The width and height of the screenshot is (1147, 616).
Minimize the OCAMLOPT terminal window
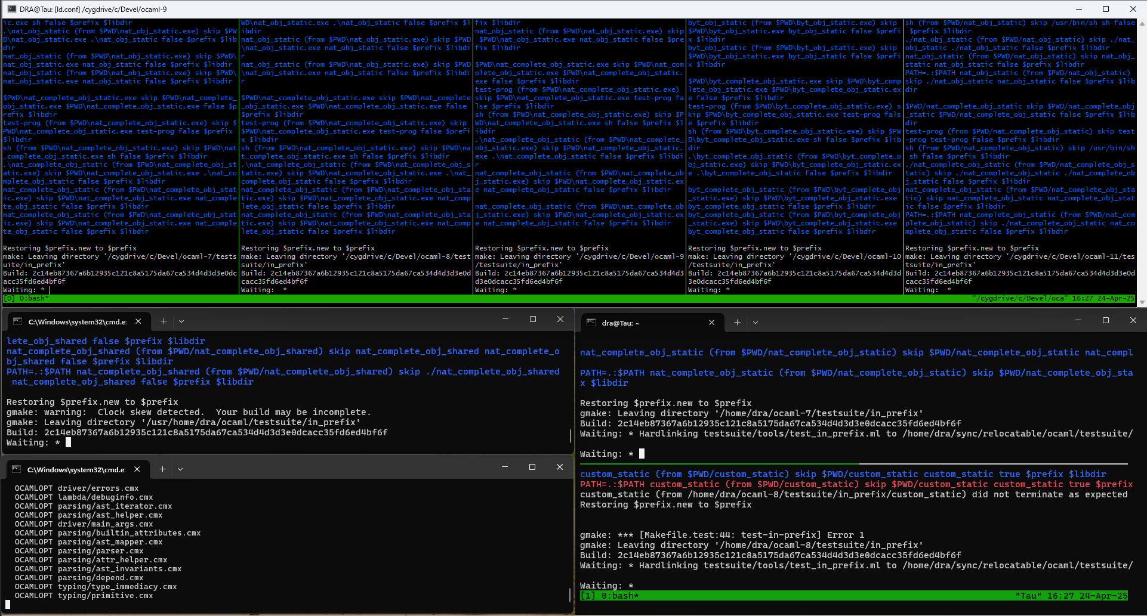(x=505, y=467)
